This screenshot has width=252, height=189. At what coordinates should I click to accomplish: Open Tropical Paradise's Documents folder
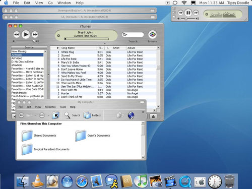point(45,149)
